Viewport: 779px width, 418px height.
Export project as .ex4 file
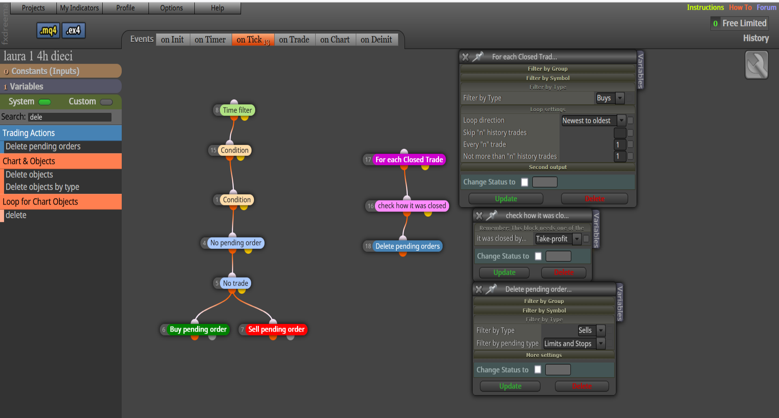click(x=73, y=30)
